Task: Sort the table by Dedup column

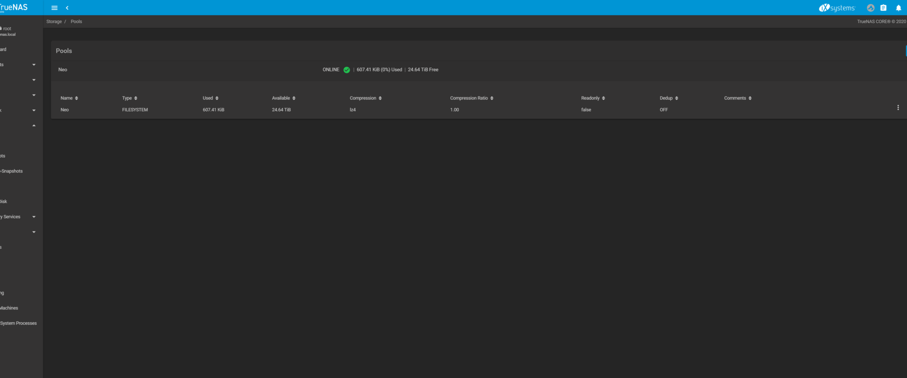Action: tap(669, 98)
